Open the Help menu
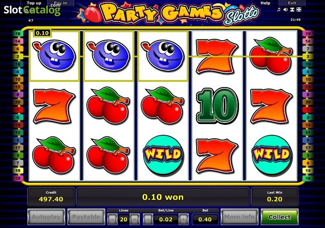Image resolution: width=325 pixels, height=228 pixels. [265, 3]
